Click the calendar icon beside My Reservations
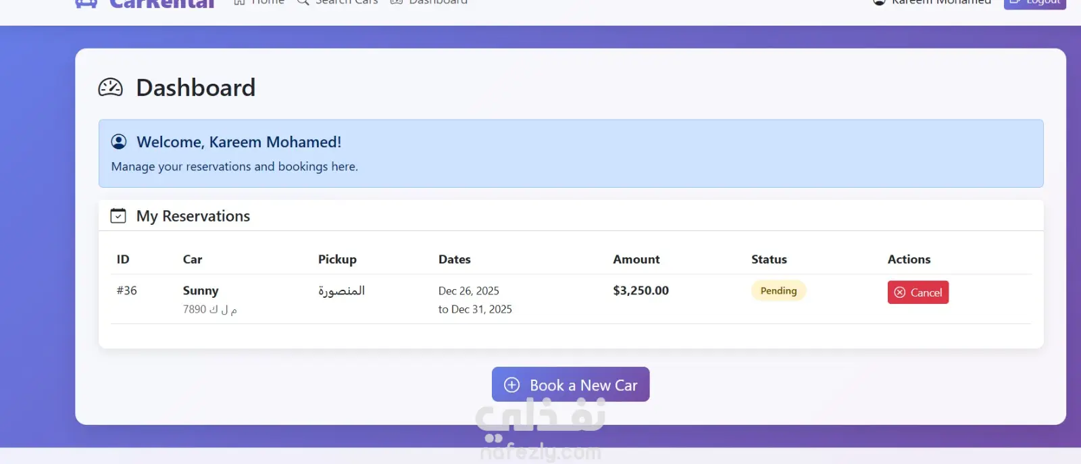Screen dimensions: 1081x464 tap(118, 216)
